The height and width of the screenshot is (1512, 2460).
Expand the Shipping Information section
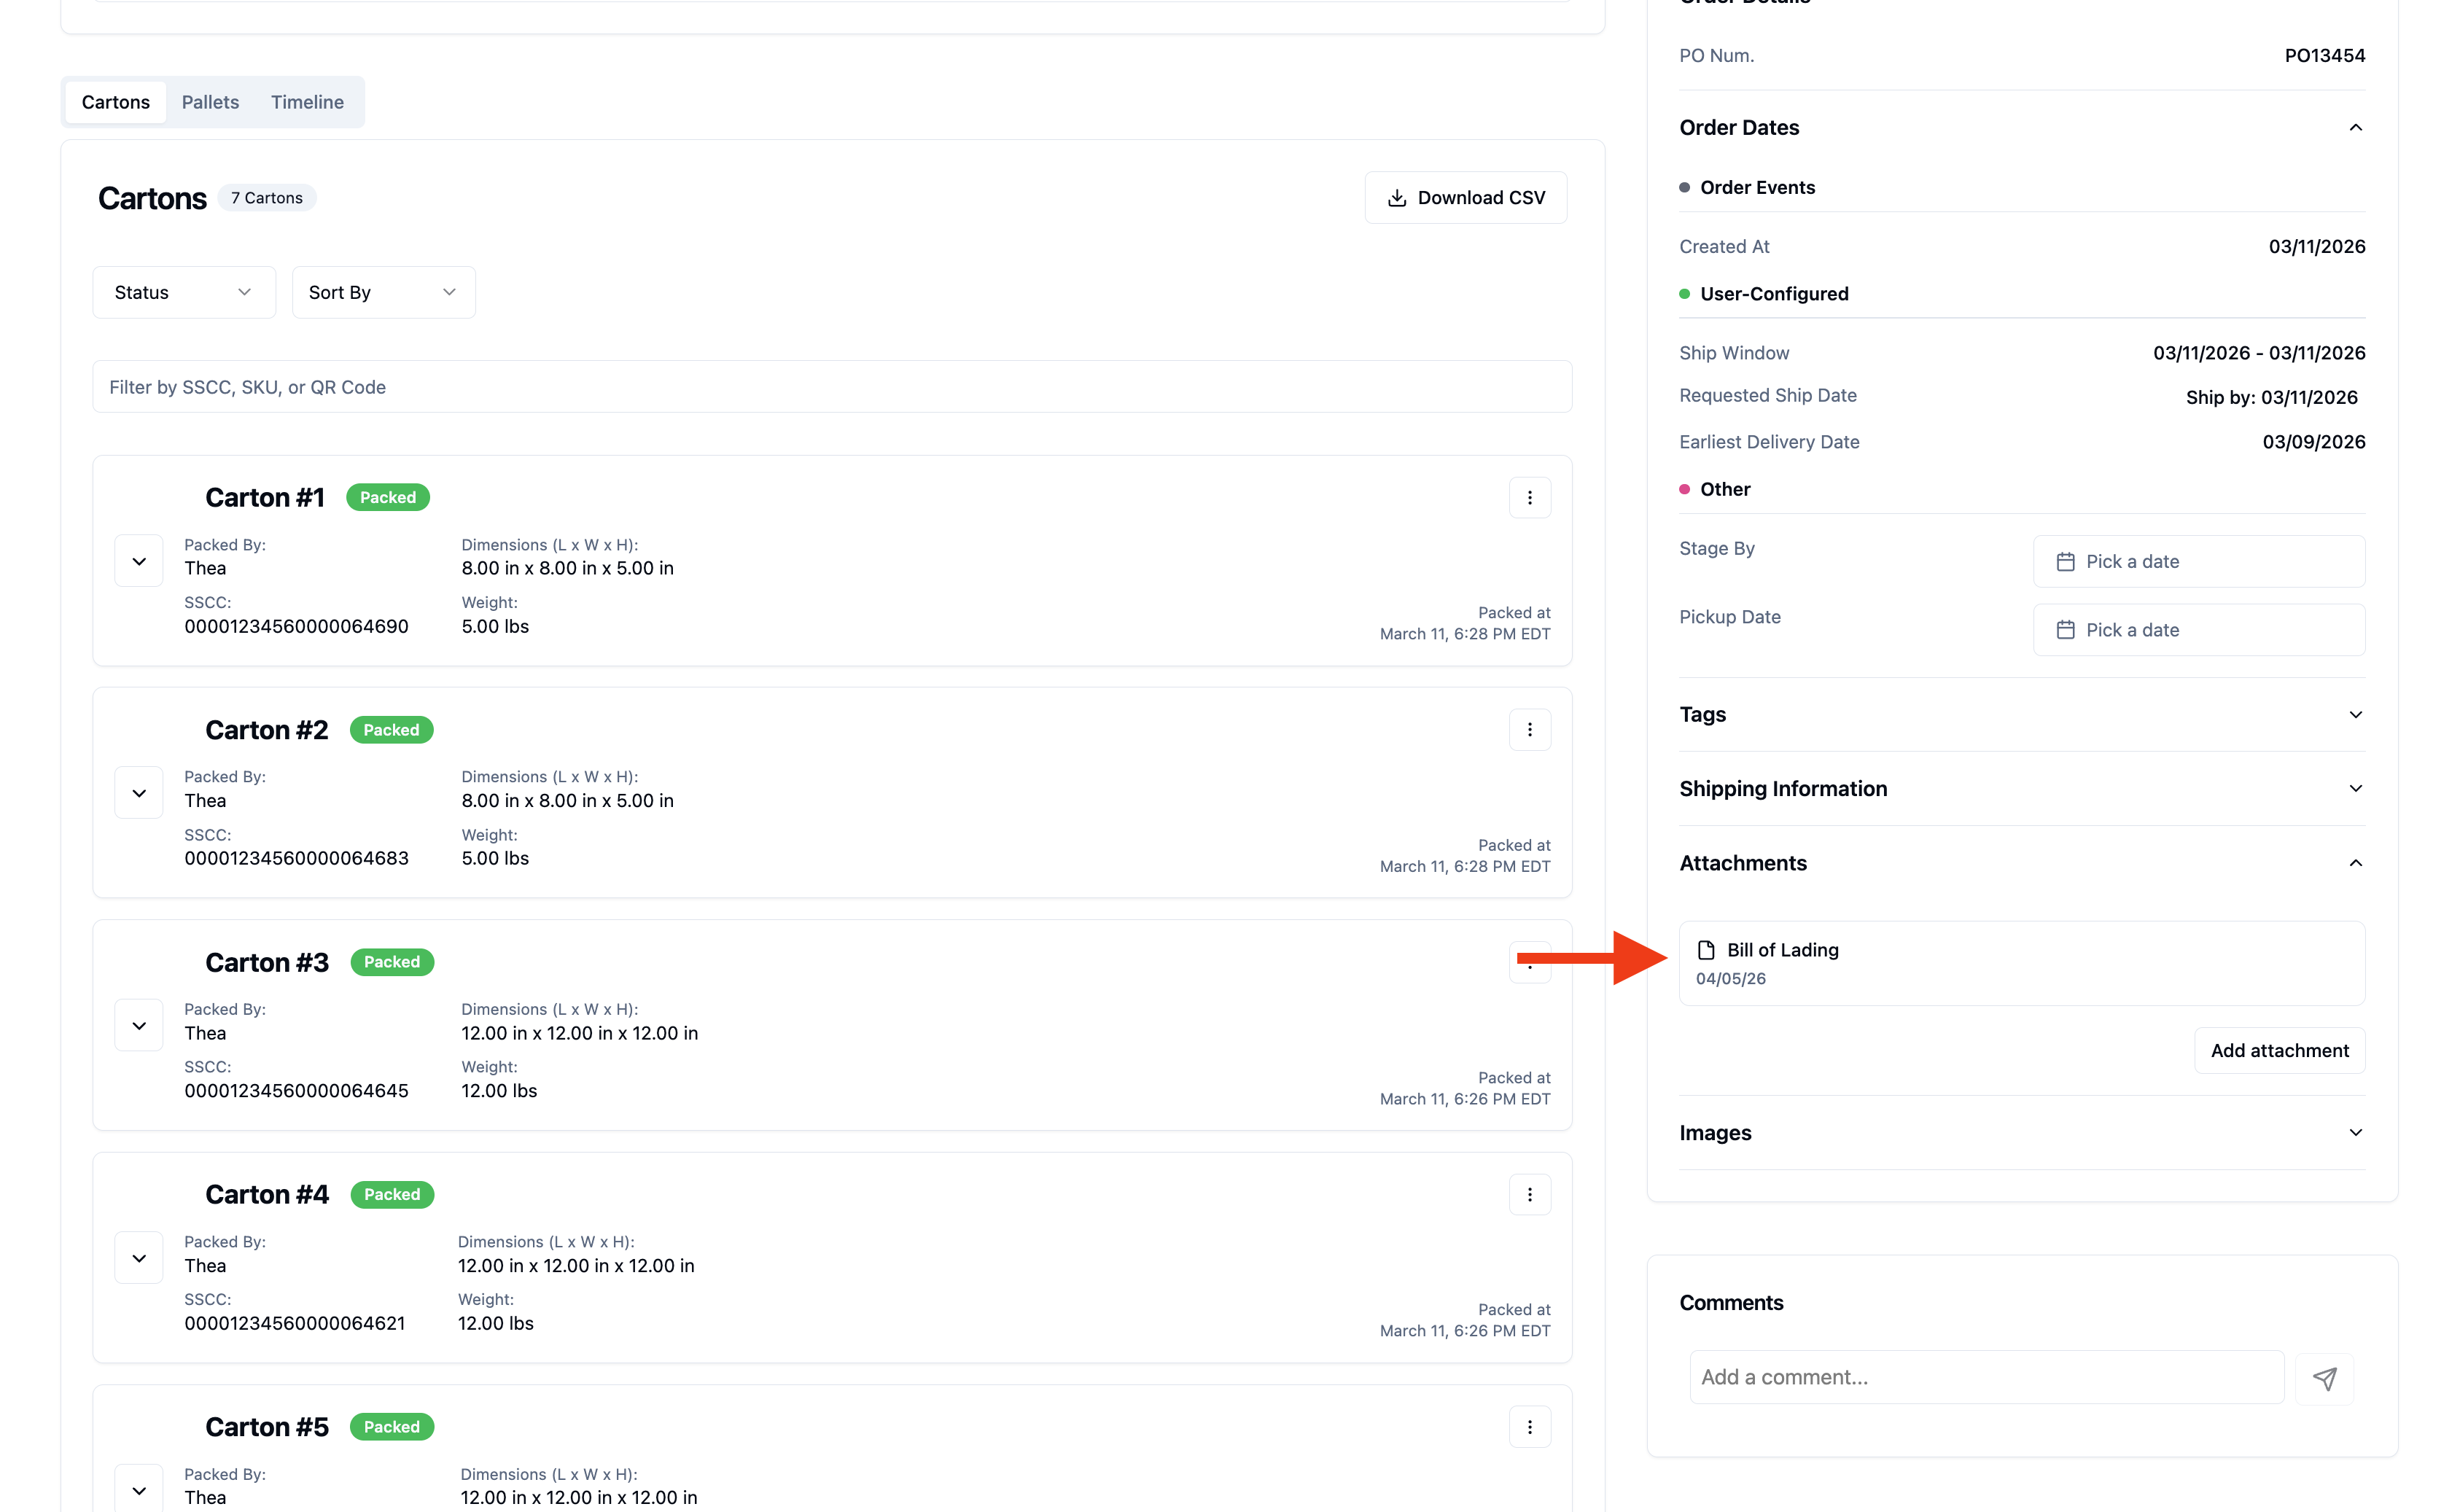click(2355, 788)
